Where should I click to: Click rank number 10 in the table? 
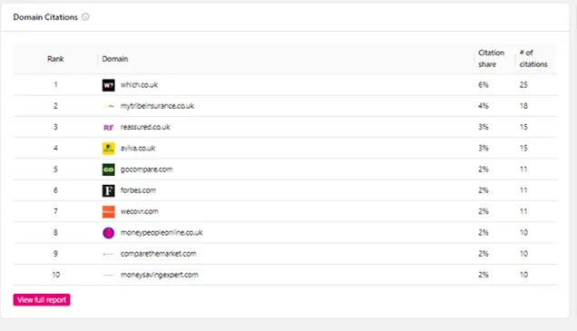click(x=55, y=275)
